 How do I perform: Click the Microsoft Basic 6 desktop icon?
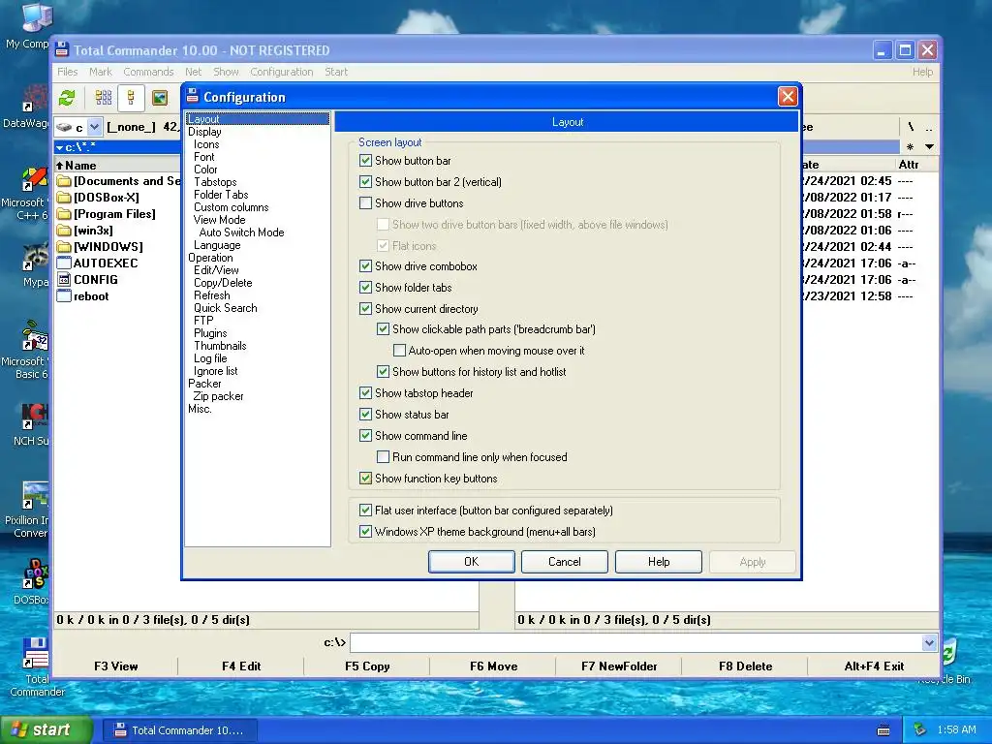click(36, 336)
